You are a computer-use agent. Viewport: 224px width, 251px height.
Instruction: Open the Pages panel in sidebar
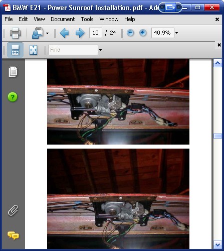[13, 72]
